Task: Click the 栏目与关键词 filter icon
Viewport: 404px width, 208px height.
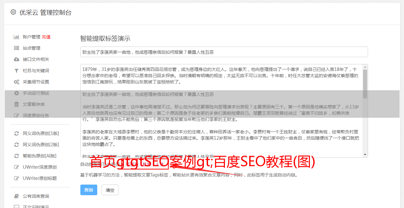Action: pyautogui.click(x=17, y=71)
